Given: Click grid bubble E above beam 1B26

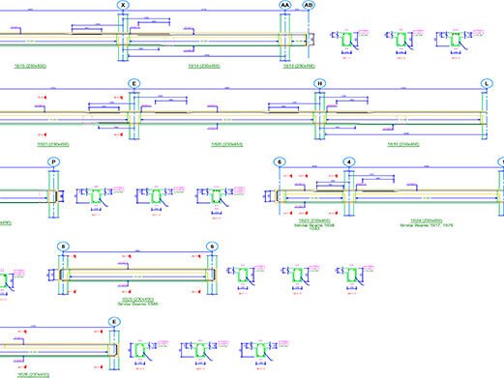Looking at the screenshot, I should coord(114,322).
